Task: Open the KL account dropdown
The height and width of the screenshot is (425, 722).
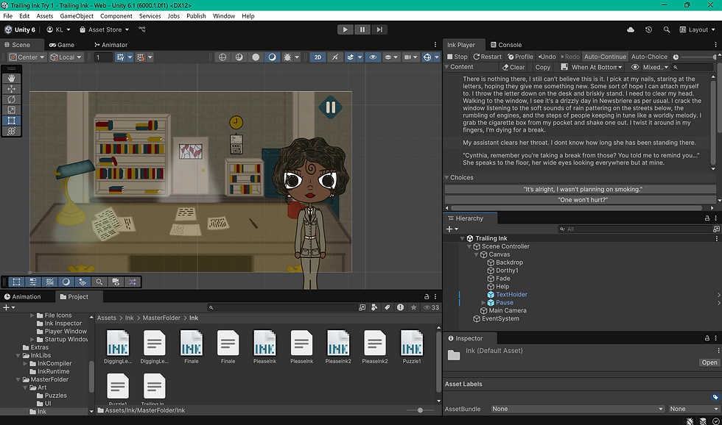Action: point(59,29)
